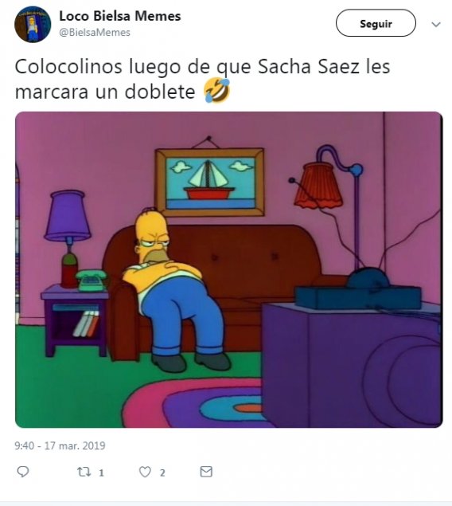Open Homer Simpson on the couch image
452x506 pixels.
click(x=228, y=269)
